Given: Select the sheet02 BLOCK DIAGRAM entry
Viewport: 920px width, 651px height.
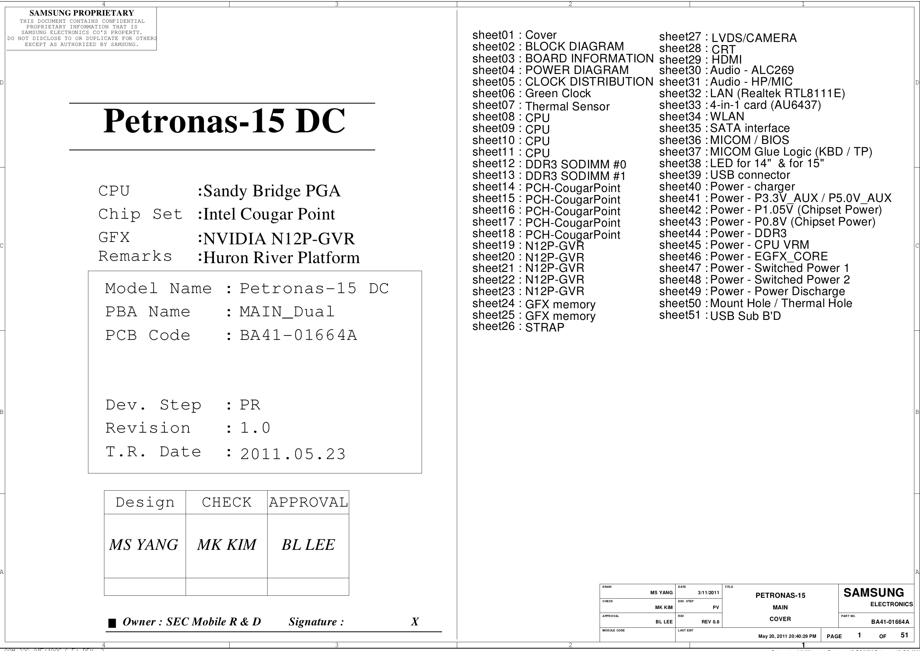Looking at the screenshot, I should tap(548, 47).
